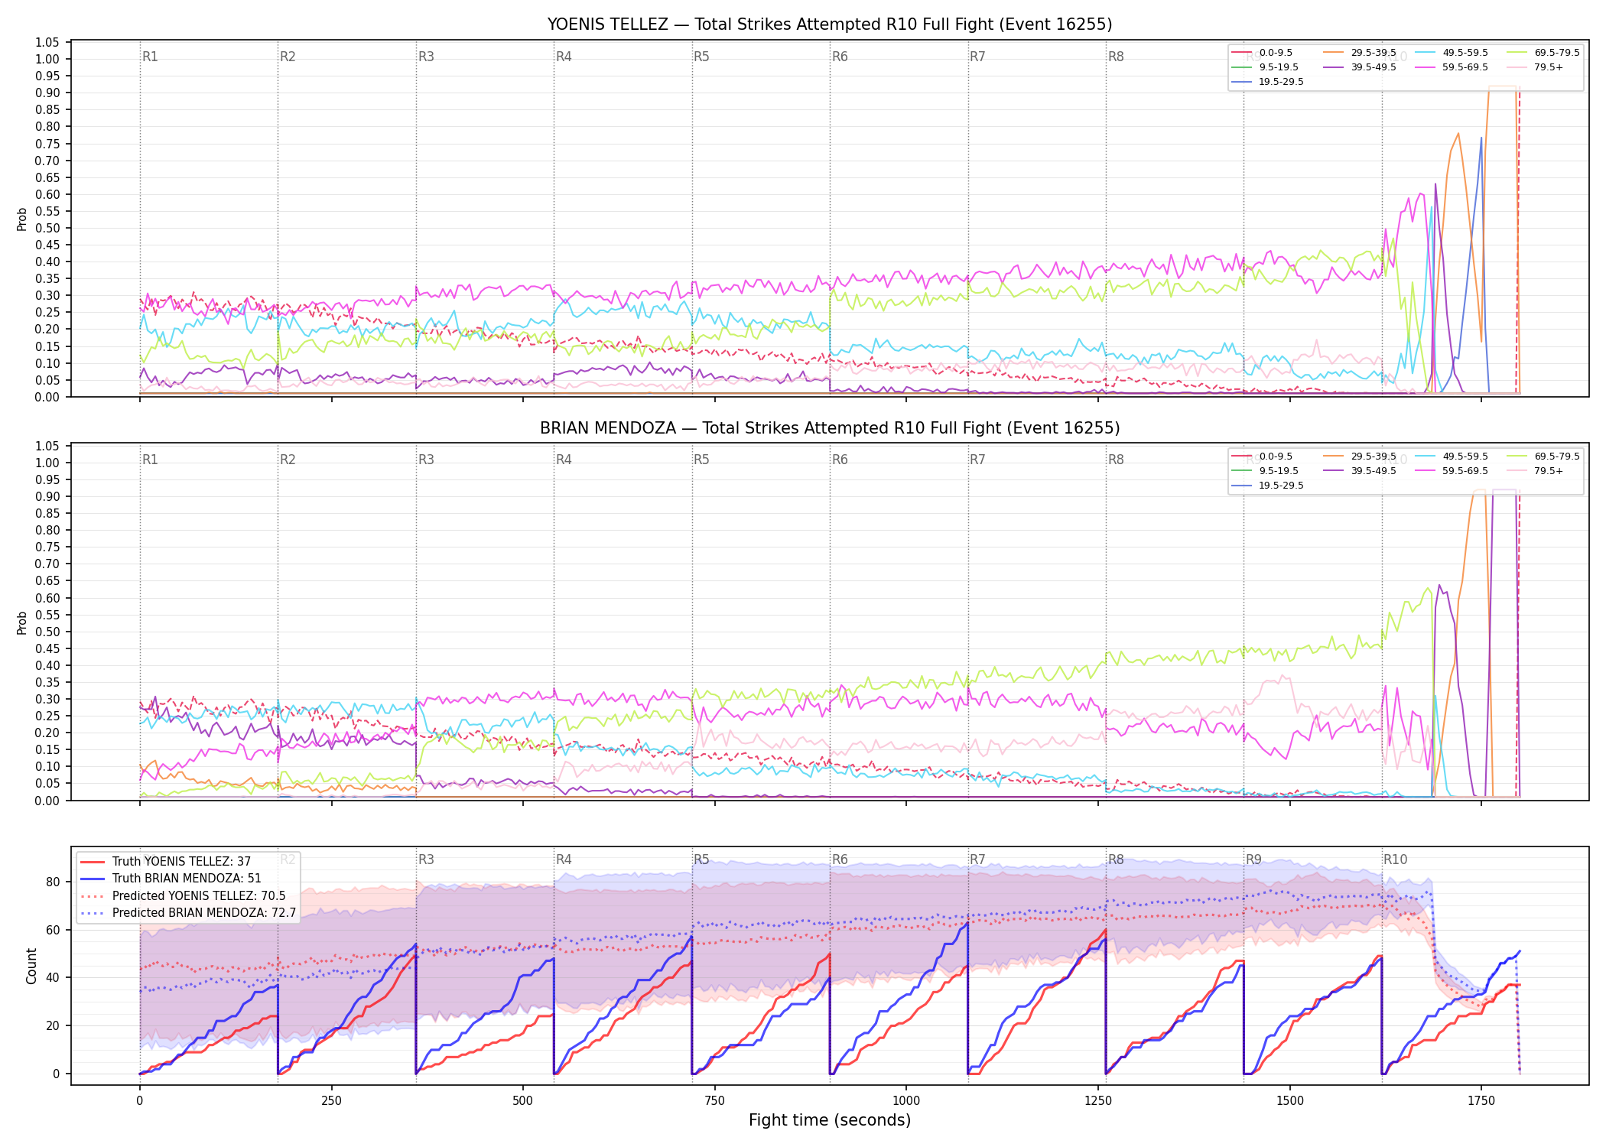
Task: Click the 750 tick on the time axis
Action: click(715, 1101)
